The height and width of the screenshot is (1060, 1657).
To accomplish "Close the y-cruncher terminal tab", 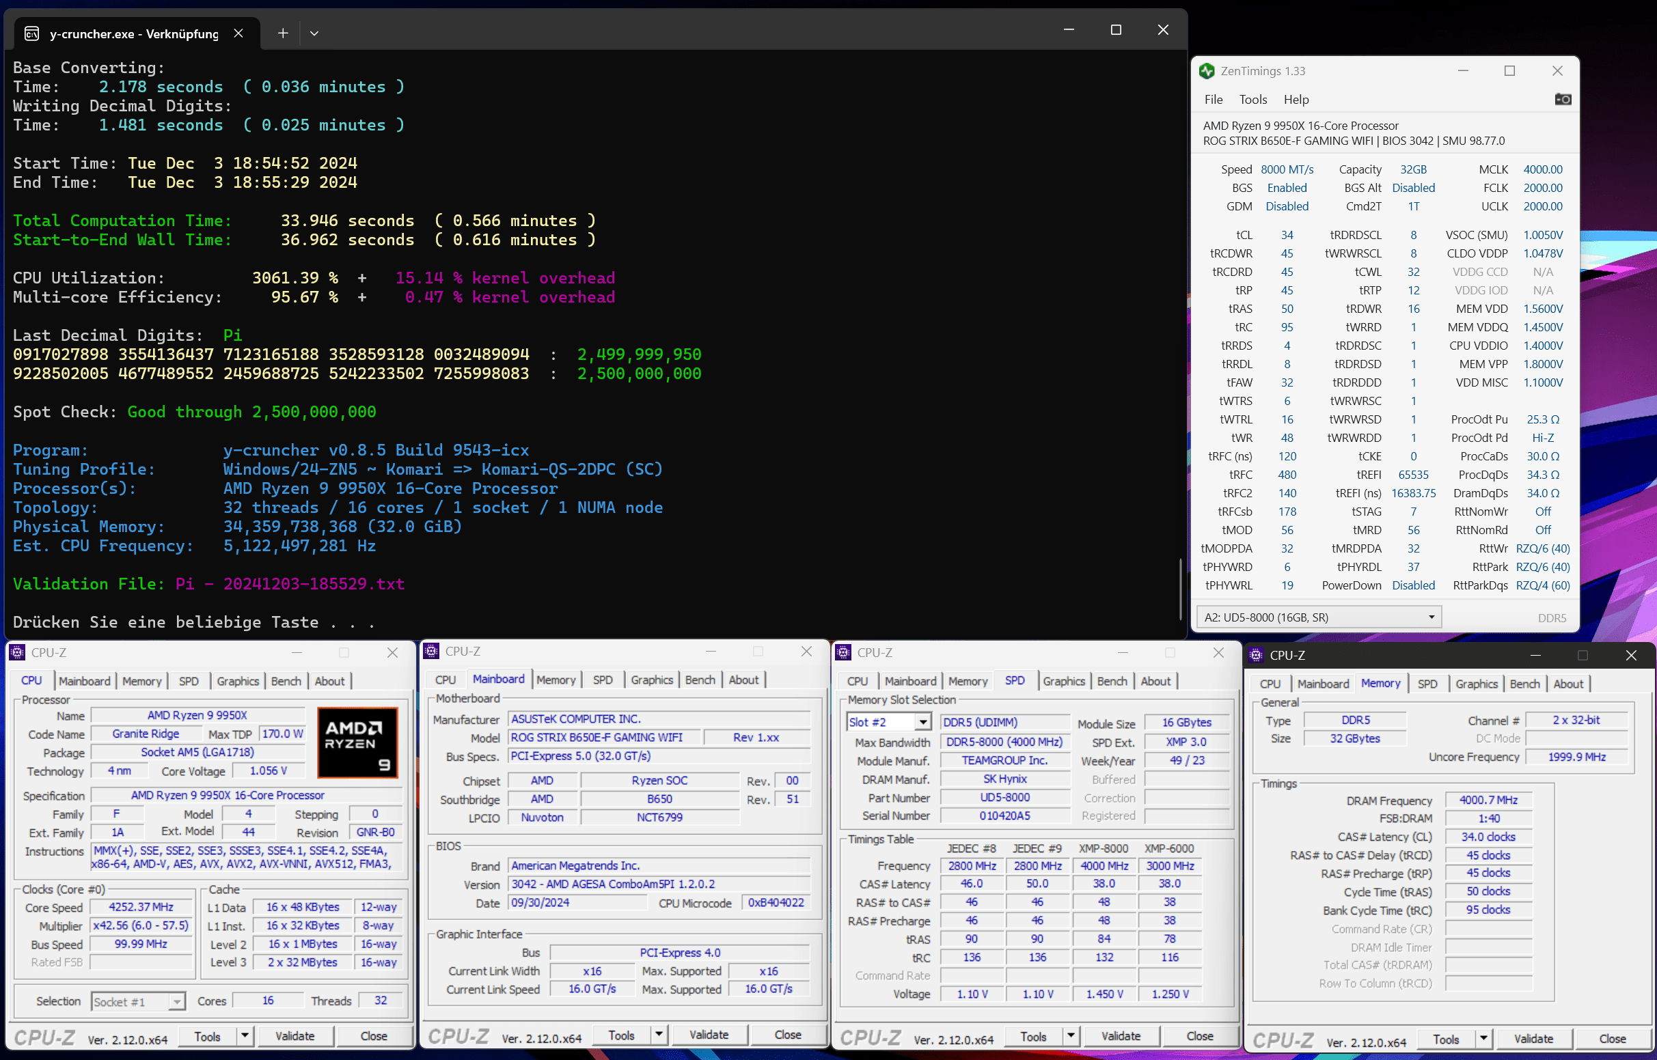I will [x=238, y=33].
